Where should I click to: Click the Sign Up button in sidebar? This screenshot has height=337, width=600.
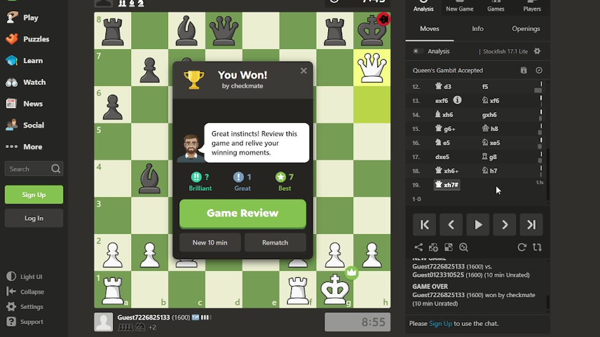(34, 195)
